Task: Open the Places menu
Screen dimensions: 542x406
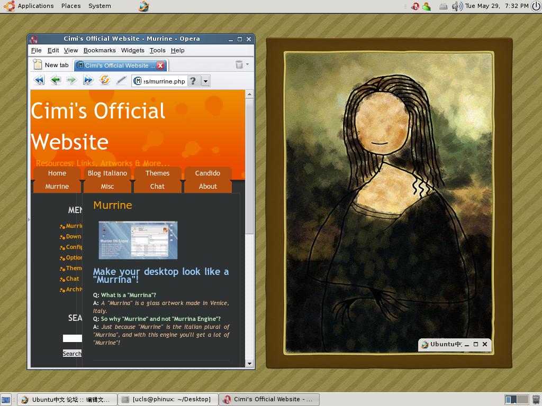Action: 71,6
